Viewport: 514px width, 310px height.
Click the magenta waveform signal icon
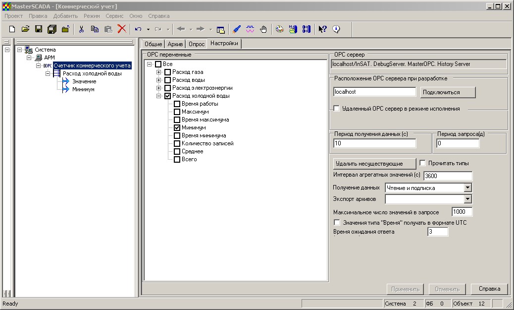[x=250, y=29]
